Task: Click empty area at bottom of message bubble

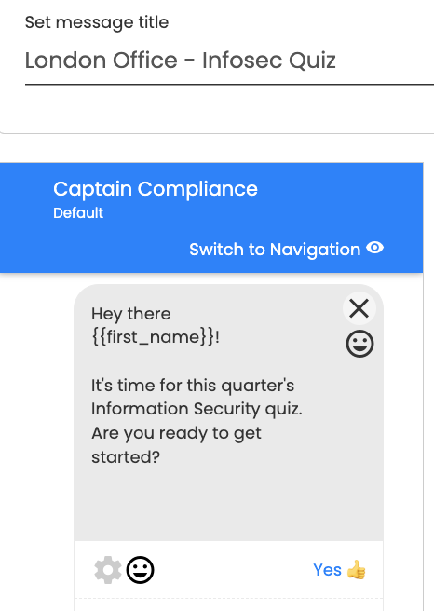Action: click(228, 503)
